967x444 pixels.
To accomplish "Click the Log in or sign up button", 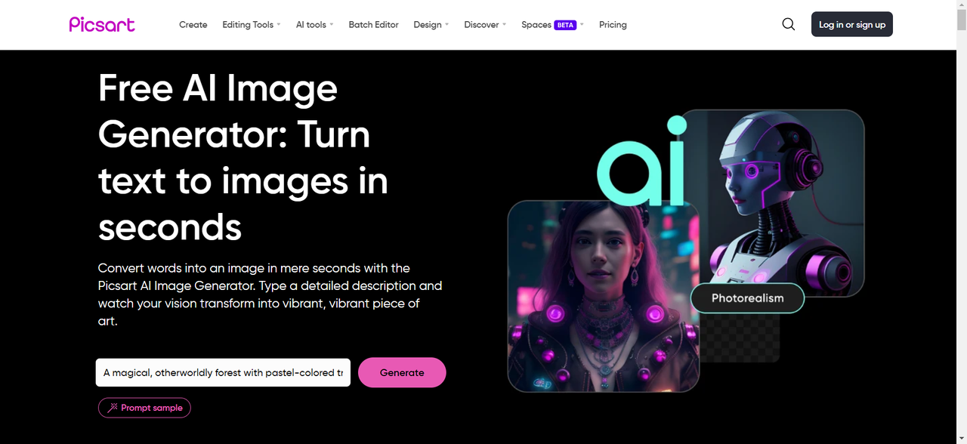I will (852, 24).
